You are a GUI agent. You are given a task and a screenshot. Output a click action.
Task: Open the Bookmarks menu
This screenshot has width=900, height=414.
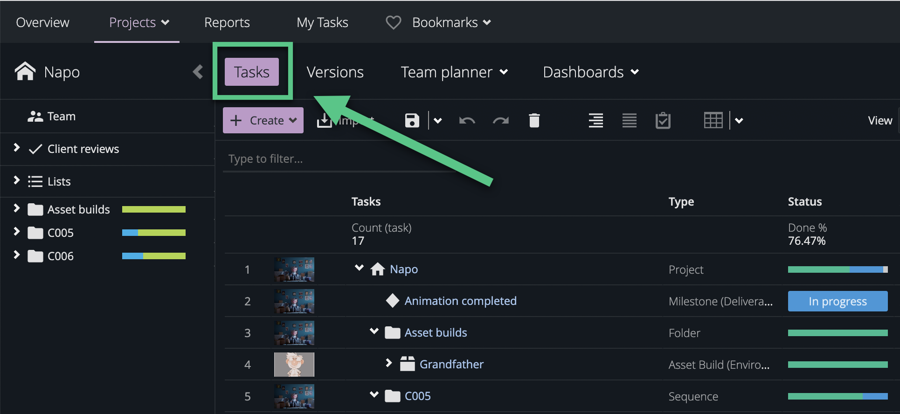(x=451, y=22)
